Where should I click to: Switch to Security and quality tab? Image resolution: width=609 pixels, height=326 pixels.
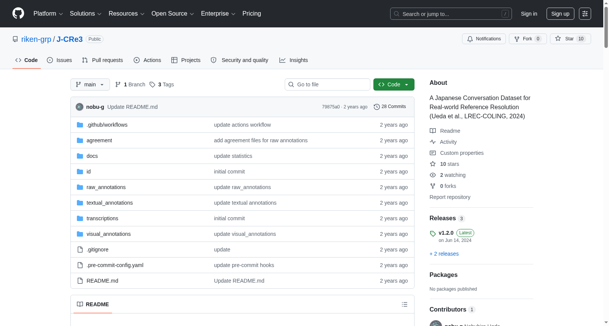tap(239, 60)
